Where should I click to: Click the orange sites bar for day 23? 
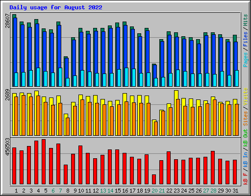pyautogui.click(x=178, y=117)
